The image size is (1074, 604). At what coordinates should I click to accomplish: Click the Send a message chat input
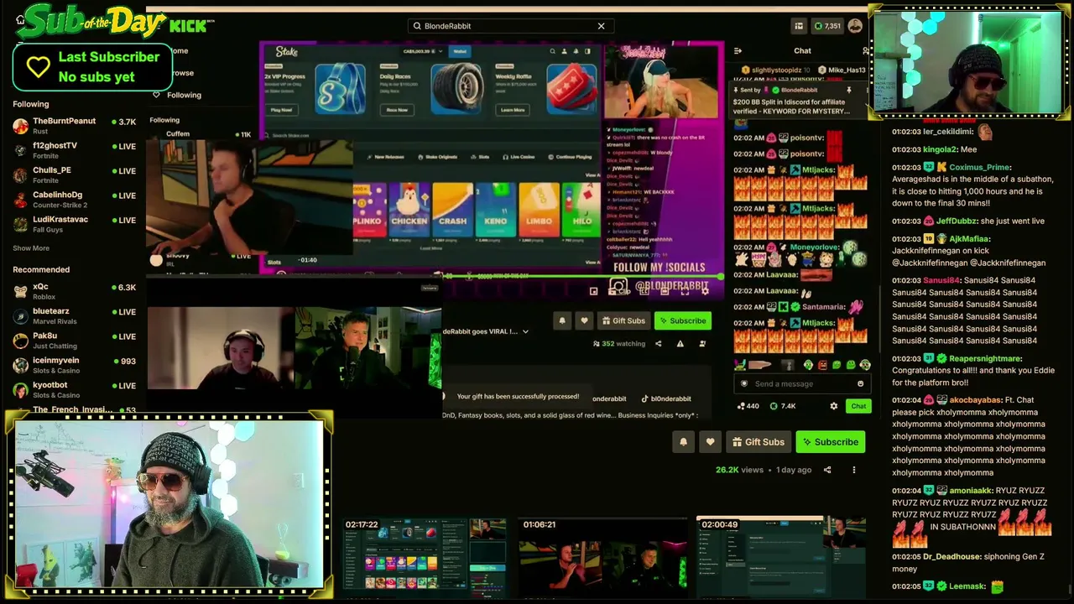[802, 383]
